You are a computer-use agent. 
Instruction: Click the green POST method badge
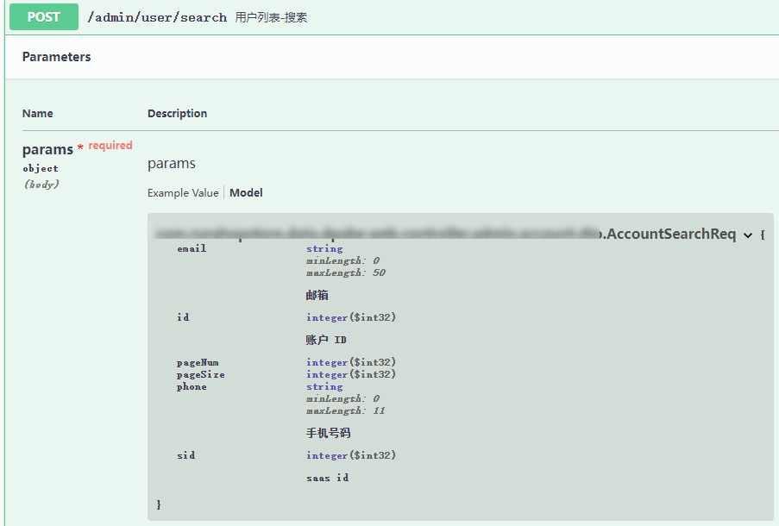44,17
